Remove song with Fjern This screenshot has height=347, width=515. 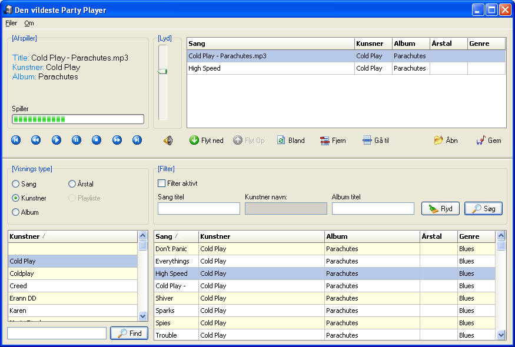tap(333, 141)
